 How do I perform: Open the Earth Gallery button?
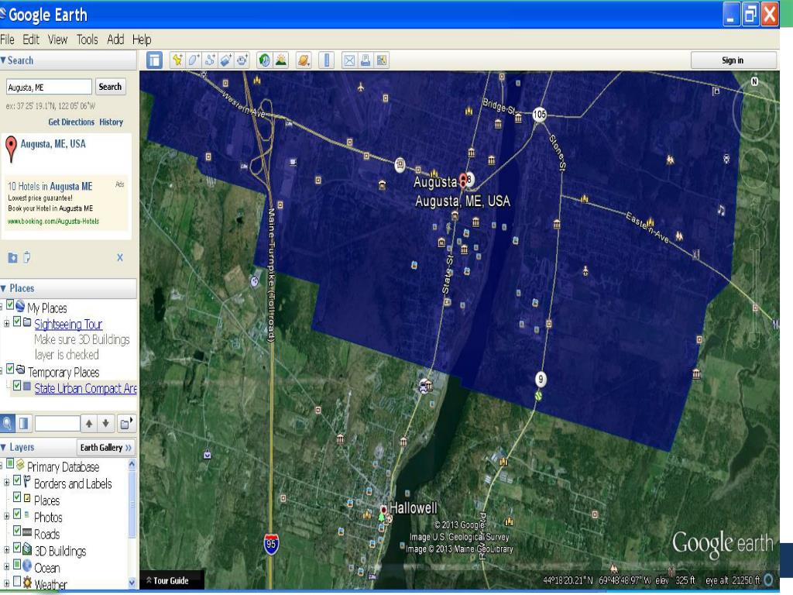[x=105, y=447]
